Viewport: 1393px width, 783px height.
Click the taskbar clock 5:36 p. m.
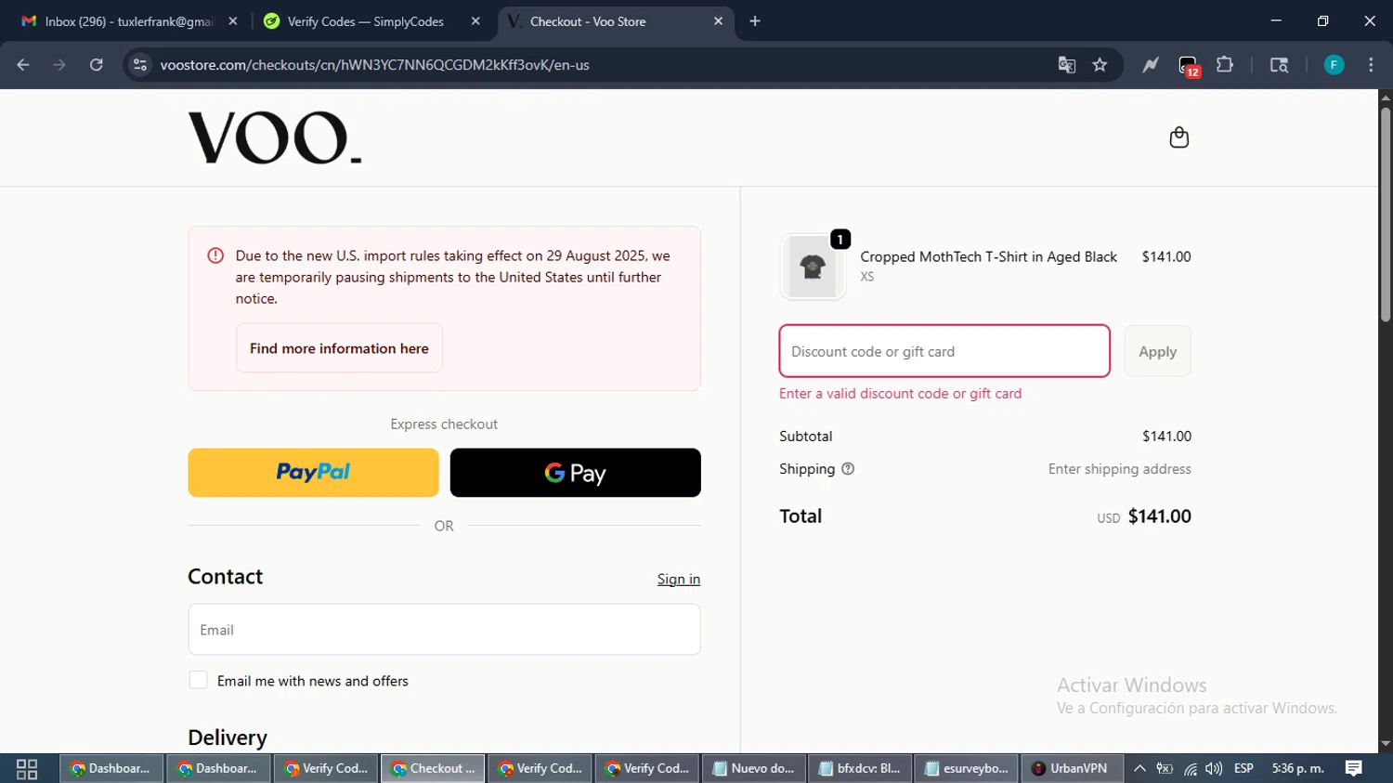[1298, 768]
